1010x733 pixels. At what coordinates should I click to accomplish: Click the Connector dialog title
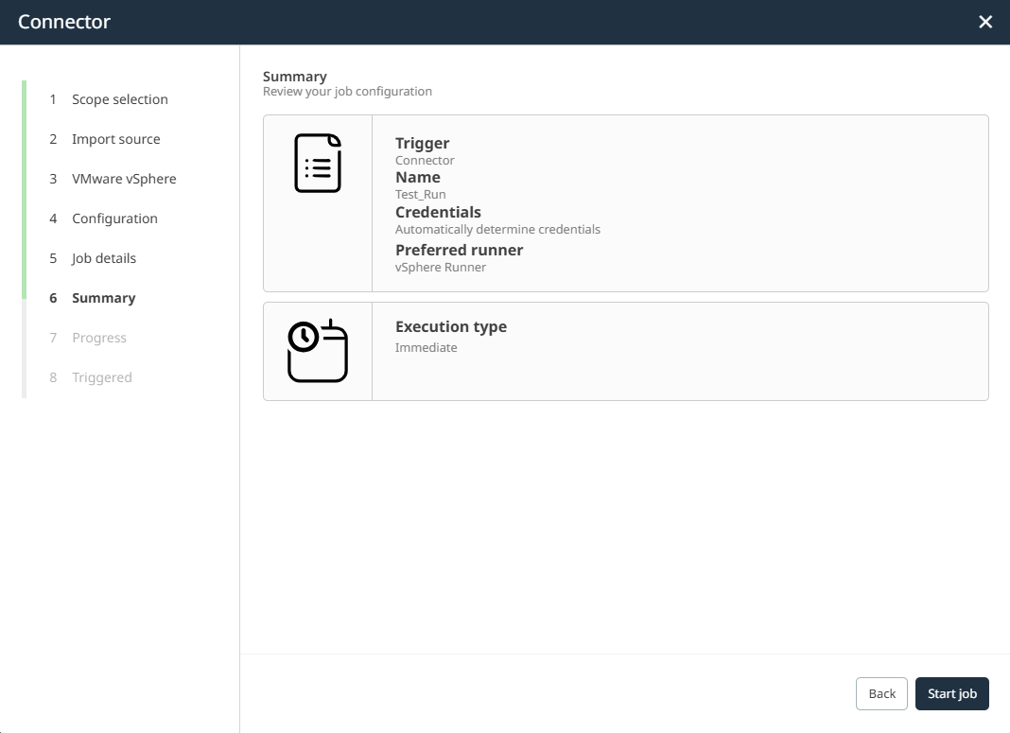tap(64, 22)
